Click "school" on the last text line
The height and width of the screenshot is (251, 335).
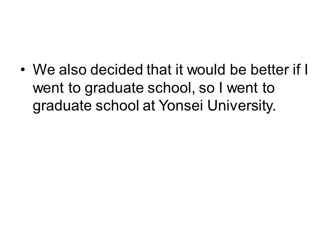117,105
